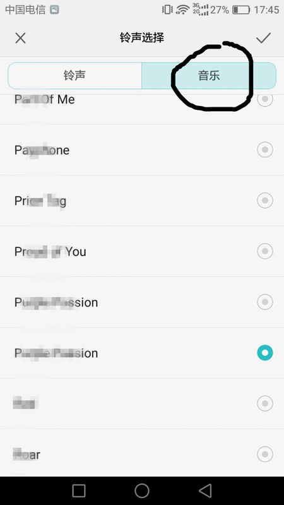Switch to the 铃声 tab
The width and height of the screenshot is (284, 505).
coord(74,76)
